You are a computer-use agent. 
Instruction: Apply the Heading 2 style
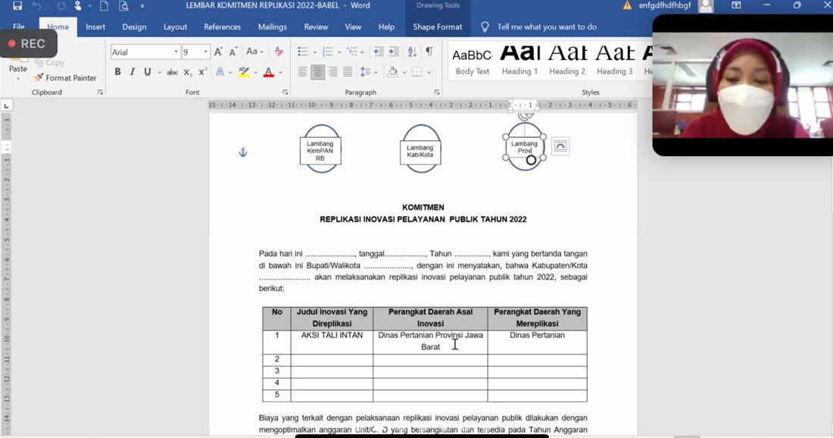click(x=567, y=61)
